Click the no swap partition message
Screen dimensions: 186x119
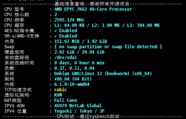[108, 47]
